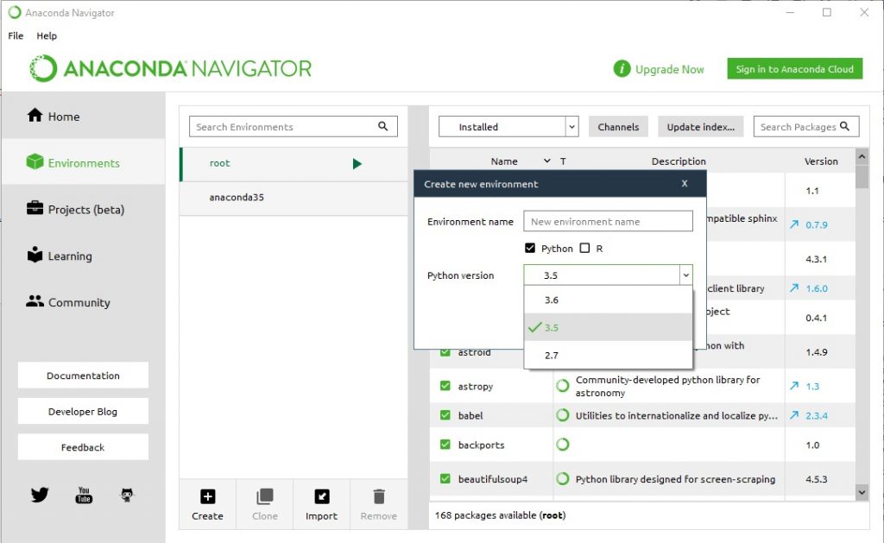Click the Sign in to Anaconda Cloud button
The width and height of the screenshot is (884, 543).
click(x=794, y=69)
